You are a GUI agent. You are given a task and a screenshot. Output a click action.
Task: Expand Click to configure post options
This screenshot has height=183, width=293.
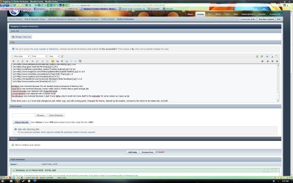[27, 145]
